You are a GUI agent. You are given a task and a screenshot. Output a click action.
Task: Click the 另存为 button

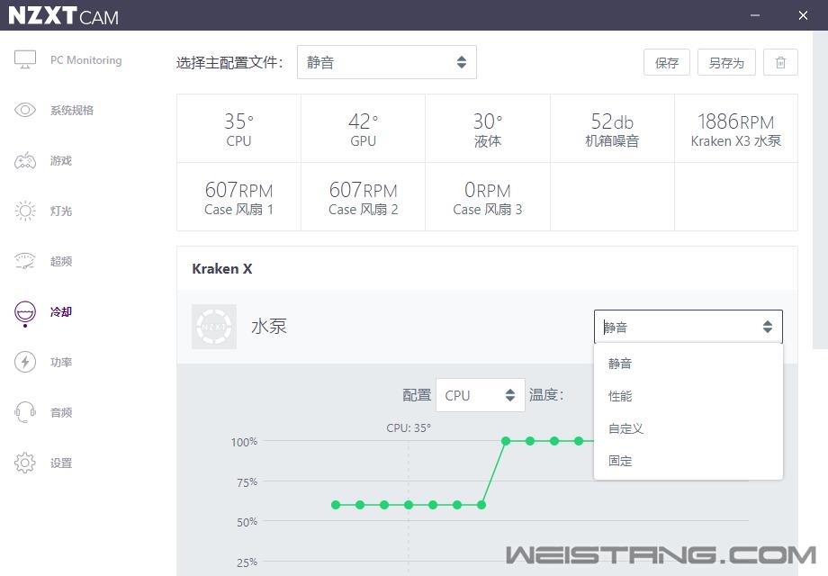tap(726, 62)
